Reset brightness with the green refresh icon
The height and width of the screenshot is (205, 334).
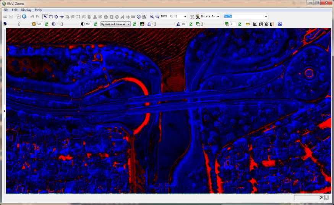tap(46, 24)
